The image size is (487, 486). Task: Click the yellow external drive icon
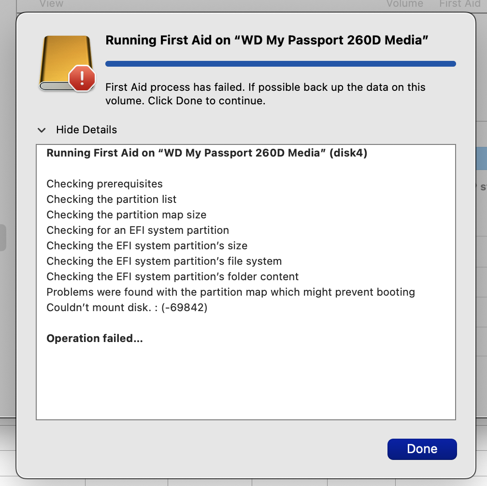pyautogui.click(x=66, y=63)
